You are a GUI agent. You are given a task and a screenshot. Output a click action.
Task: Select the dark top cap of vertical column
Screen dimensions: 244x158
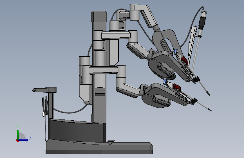(99, 16)
